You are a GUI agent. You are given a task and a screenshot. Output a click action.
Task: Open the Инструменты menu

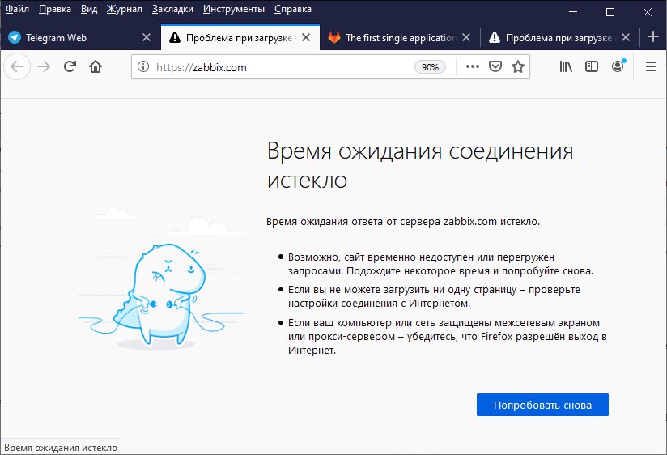click(x=234, y=9)
